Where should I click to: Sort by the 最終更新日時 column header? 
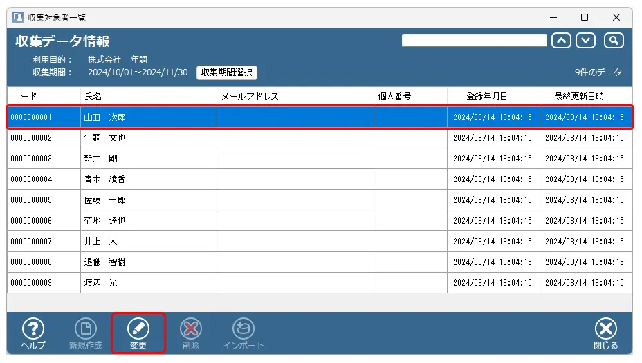point(585,97)
